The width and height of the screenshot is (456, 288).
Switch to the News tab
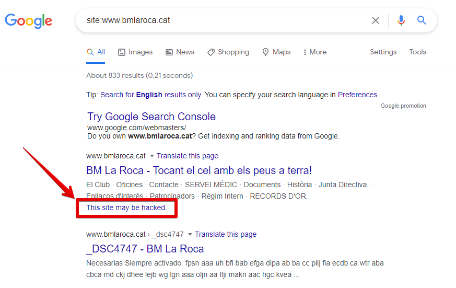click(180, 52)
